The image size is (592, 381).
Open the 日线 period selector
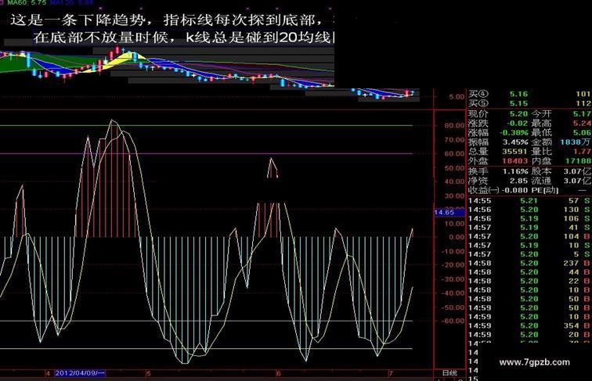[x=449, y=373]
